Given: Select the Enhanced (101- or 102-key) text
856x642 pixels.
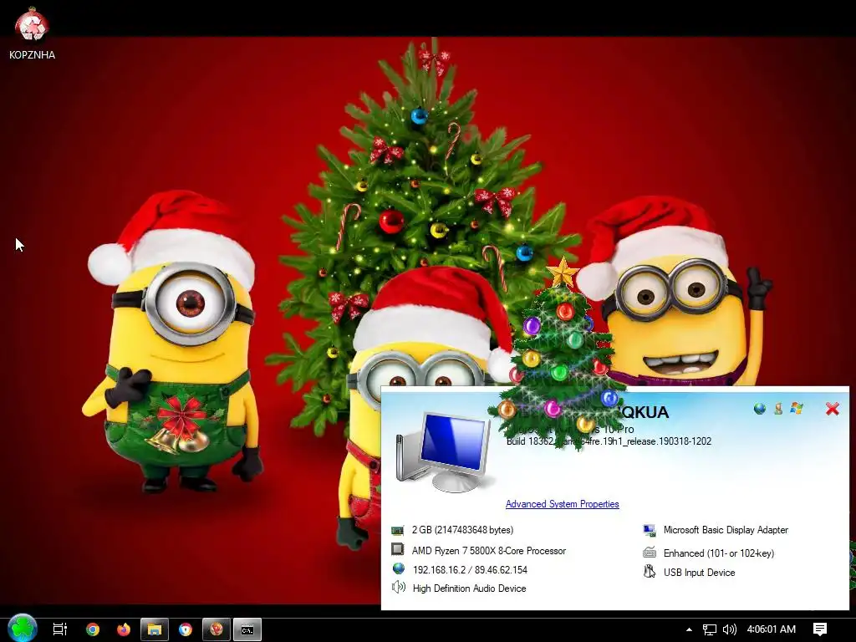Looking at the screenshot, I should point(718,553).
